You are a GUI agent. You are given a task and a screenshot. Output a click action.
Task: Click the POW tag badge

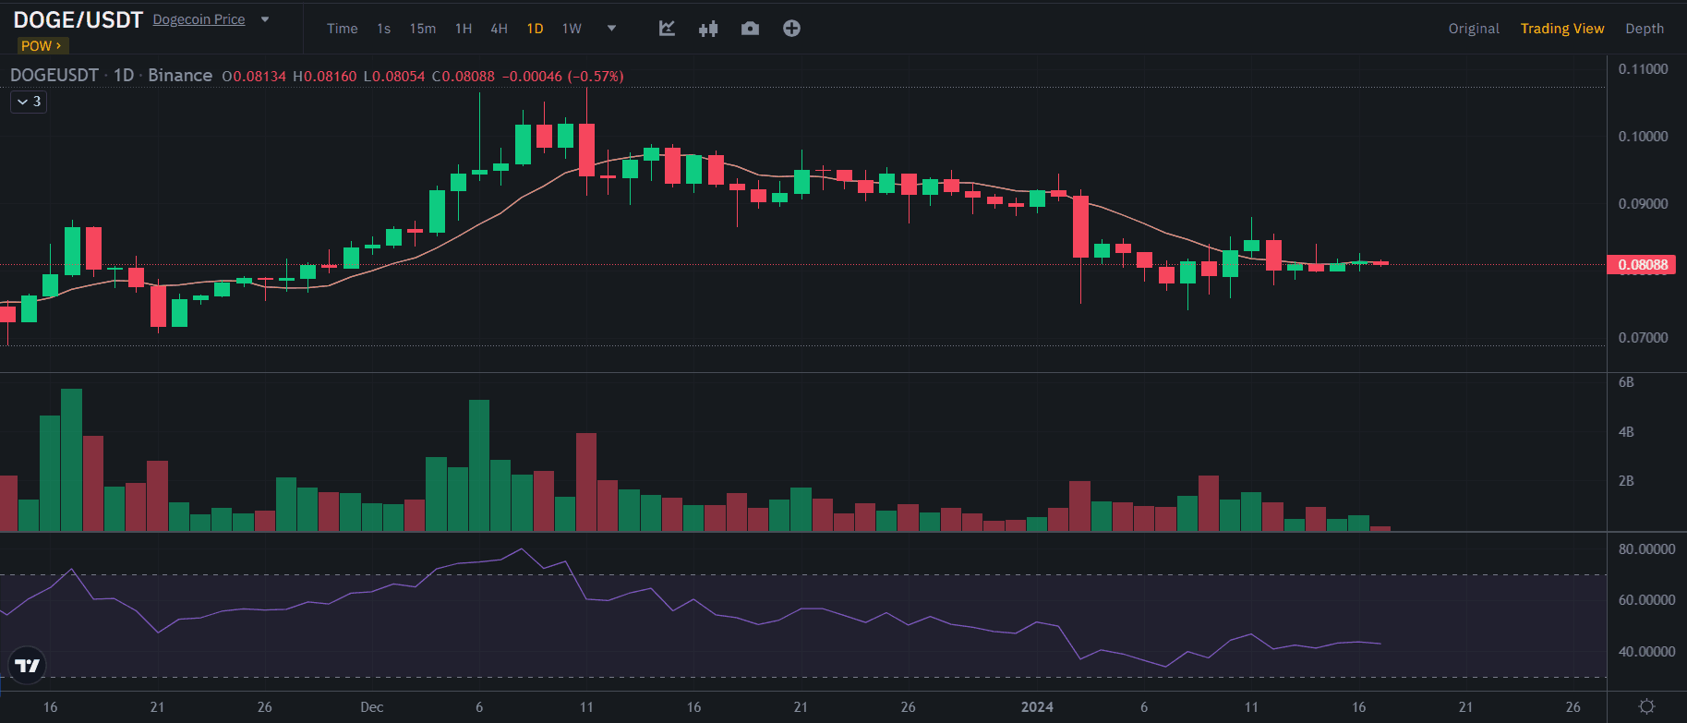[x=42, y=46]
